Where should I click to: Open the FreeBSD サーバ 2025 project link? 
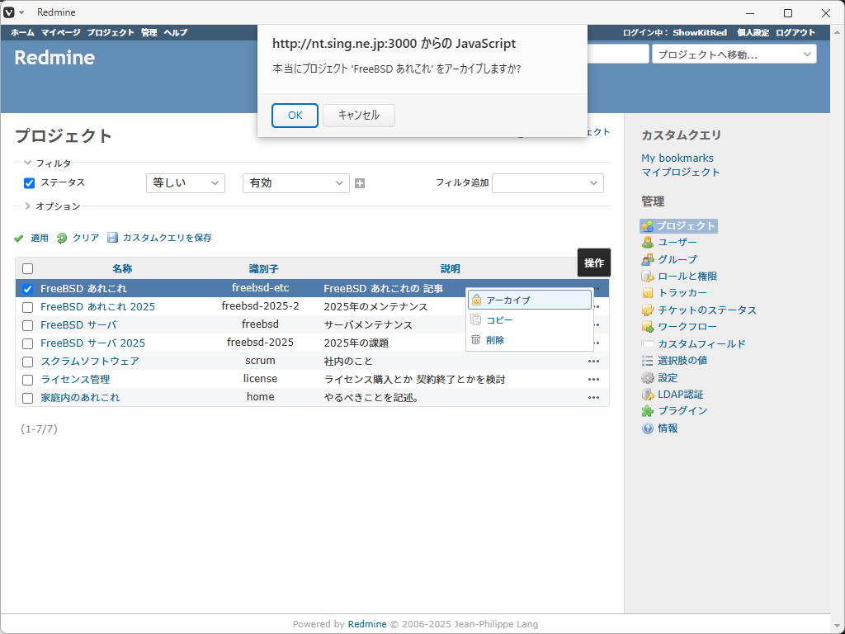pyautogui.click(x=92, y=343)
